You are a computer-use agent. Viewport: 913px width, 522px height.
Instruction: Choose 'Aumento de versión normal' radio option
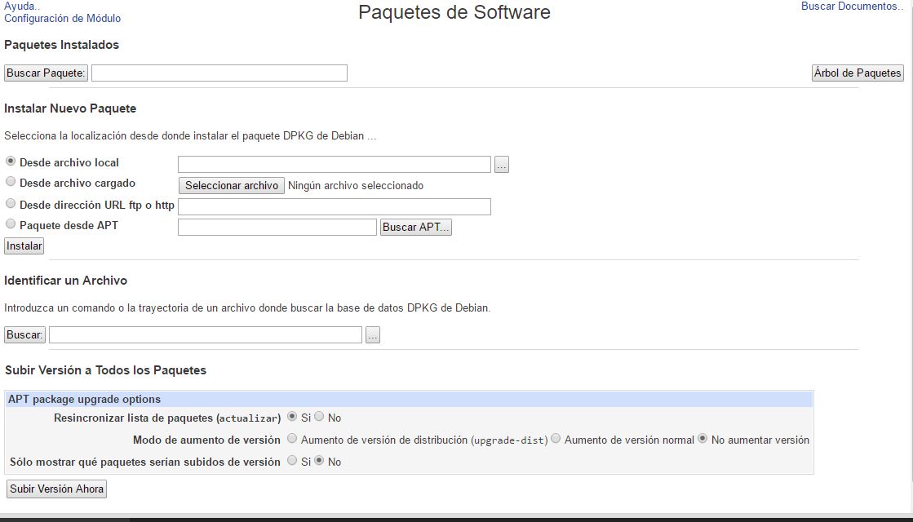pos(556,439)
